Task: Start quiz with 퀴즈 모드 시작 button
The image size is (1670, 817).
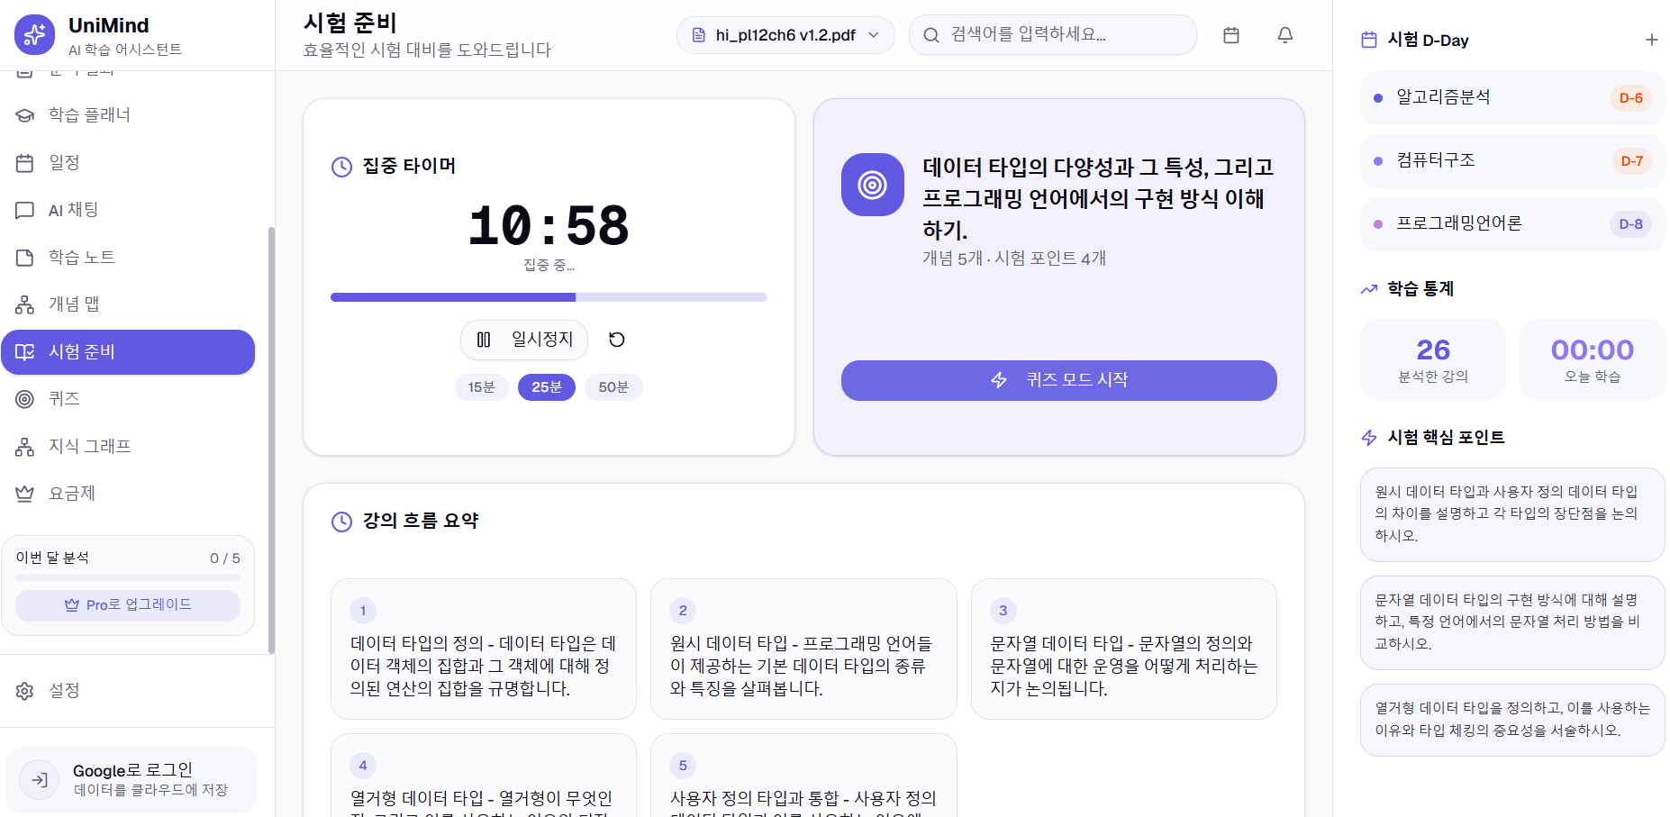Action: click(1059, 380)
